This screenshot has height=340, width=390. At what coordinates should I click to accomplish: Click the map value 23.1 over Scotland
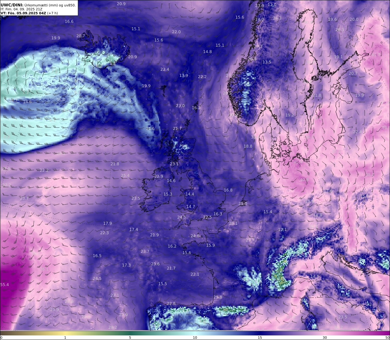pyautogui.click(x=174, y=164)
